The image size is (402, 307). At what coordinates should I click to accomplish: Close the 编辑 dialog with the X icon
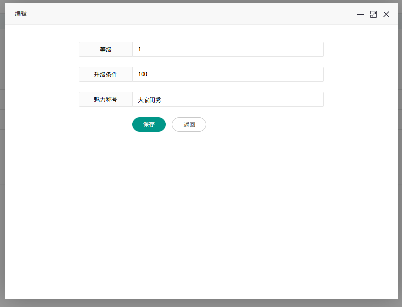click(386, 15)
